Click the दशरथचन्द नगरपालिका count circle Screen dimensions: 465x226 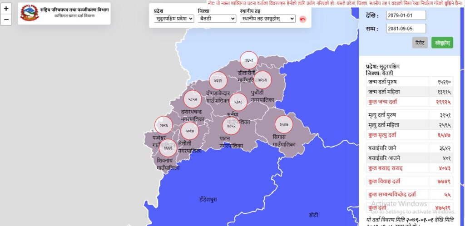(x=193, y=99)
